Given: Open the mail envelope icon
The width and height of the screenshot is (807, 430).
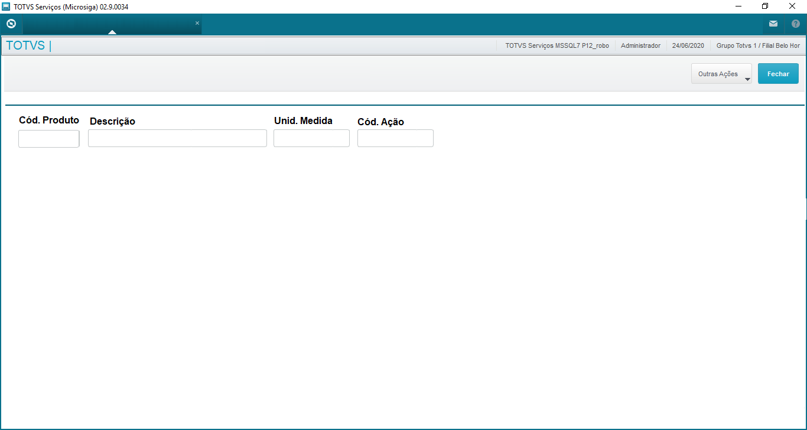Looking at the screenshot, I should coord(773,24).
